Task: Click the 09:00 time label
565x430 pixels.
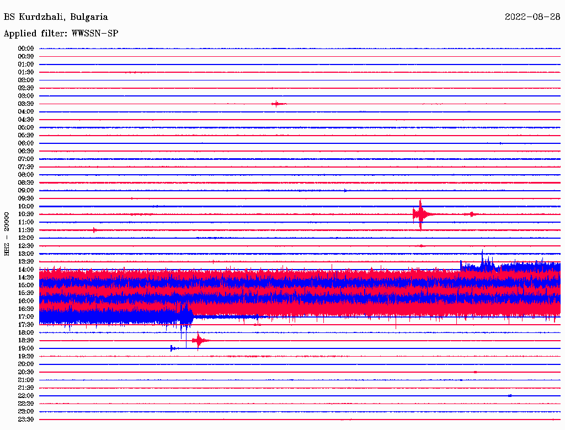Action: [x=26, y=191]
